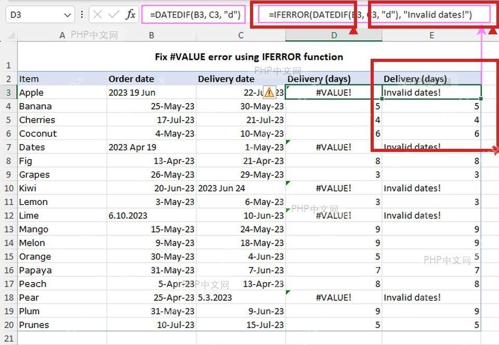Select the '29-May-23' cell
Screen dimensions: 499x345
point(241,174)
